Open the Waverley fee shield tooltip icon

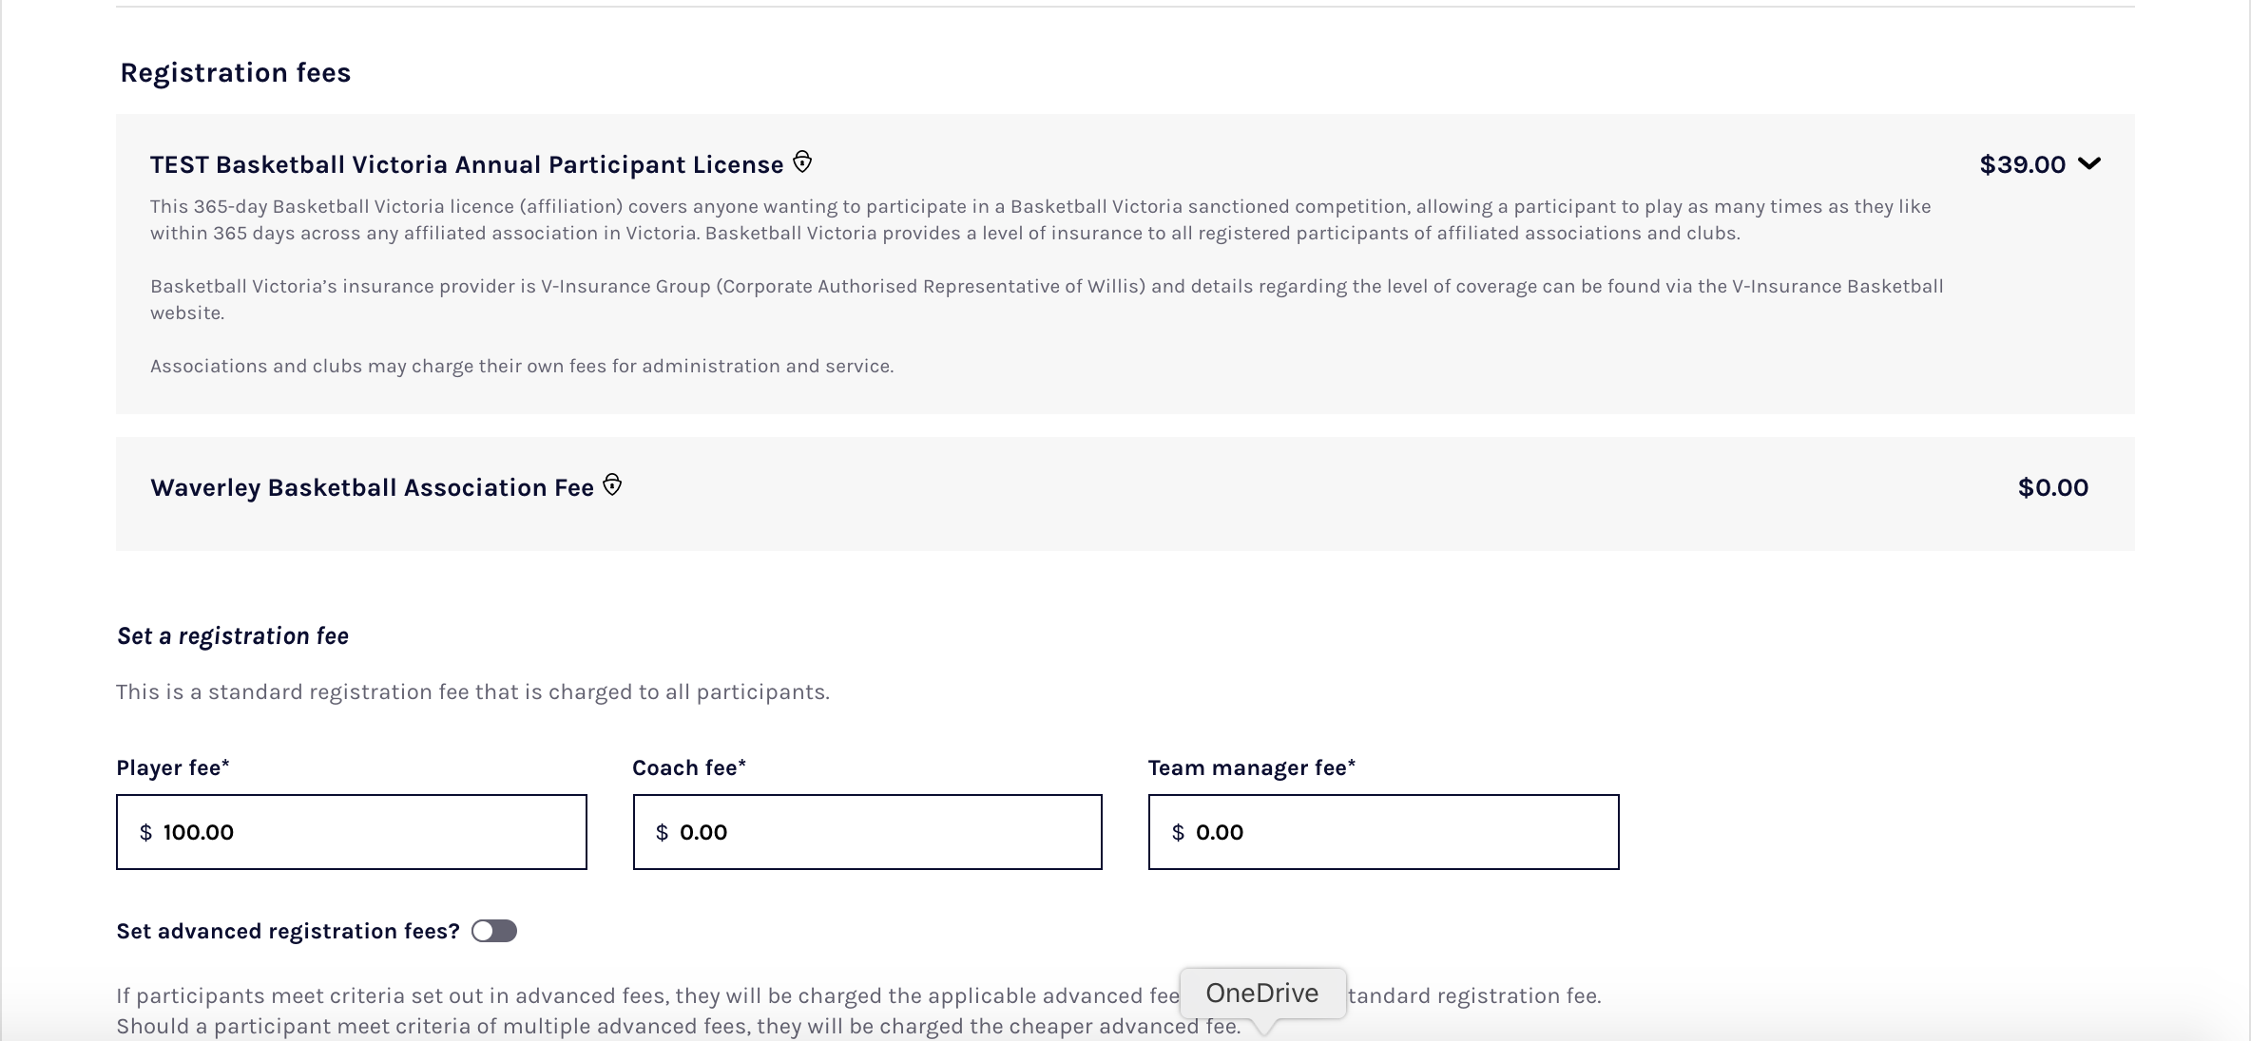[613, 484]
